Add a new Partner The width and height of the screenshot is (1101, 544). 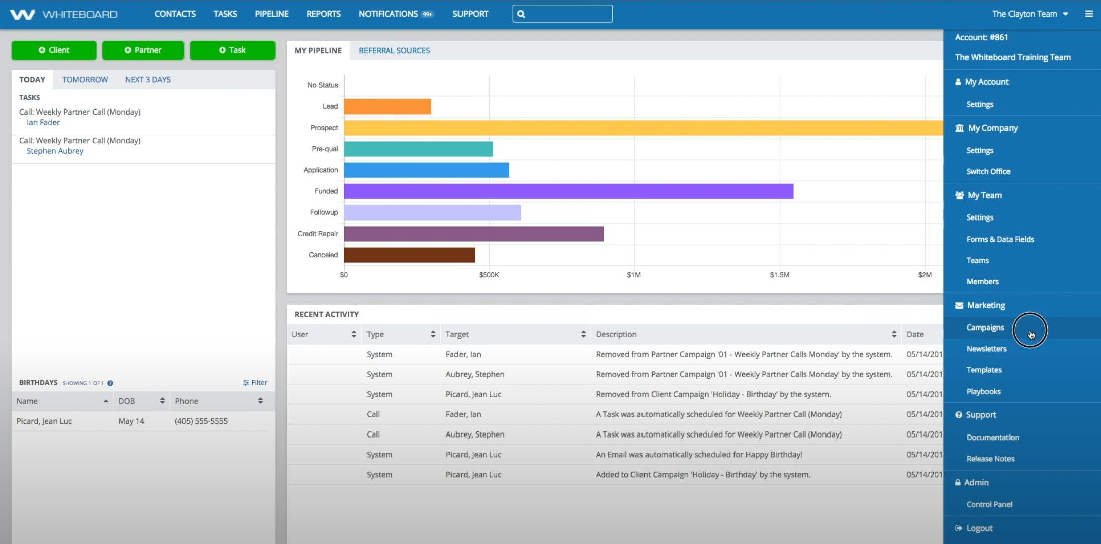[143, 50]
